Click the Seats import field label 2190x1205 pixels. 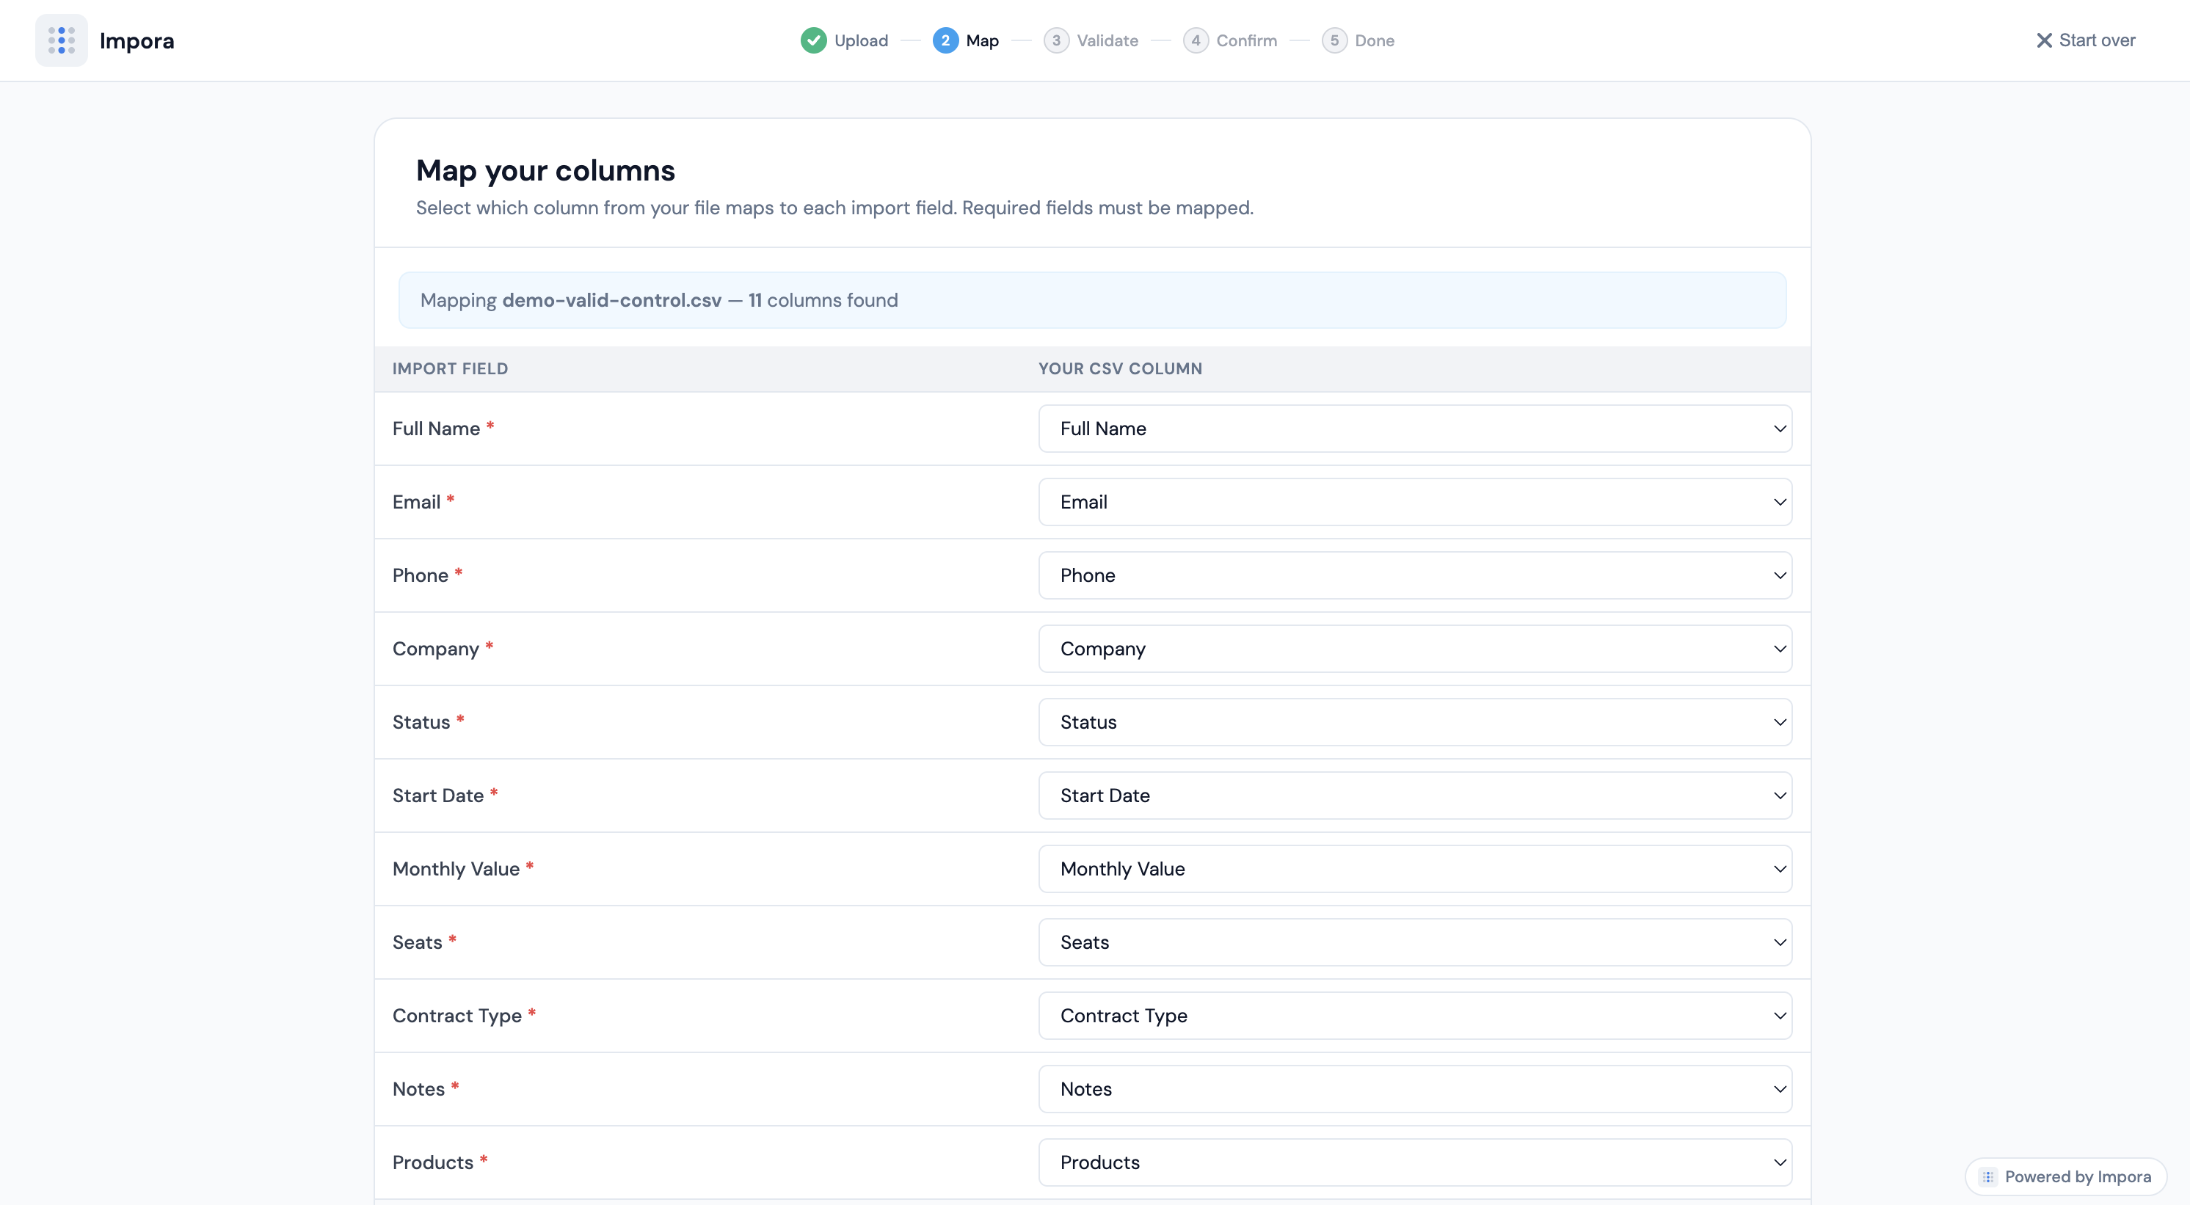(417, 942)
